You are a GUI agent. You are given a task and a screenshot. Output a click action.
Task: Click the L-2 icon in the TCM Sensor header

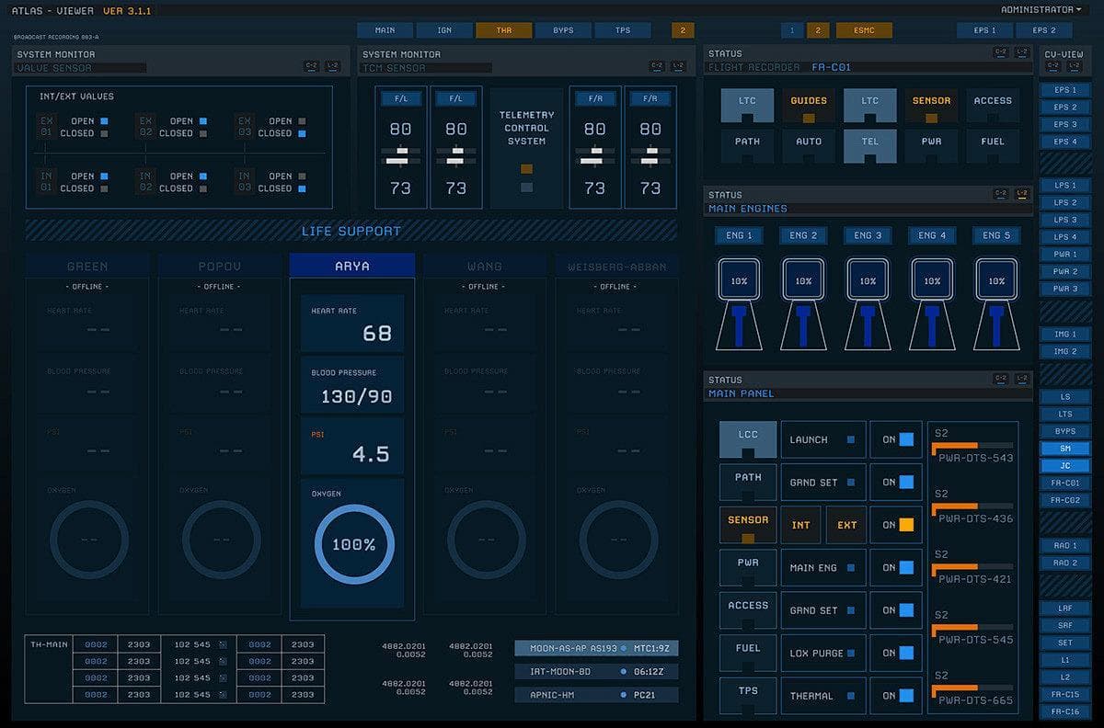tap(677, 66)
